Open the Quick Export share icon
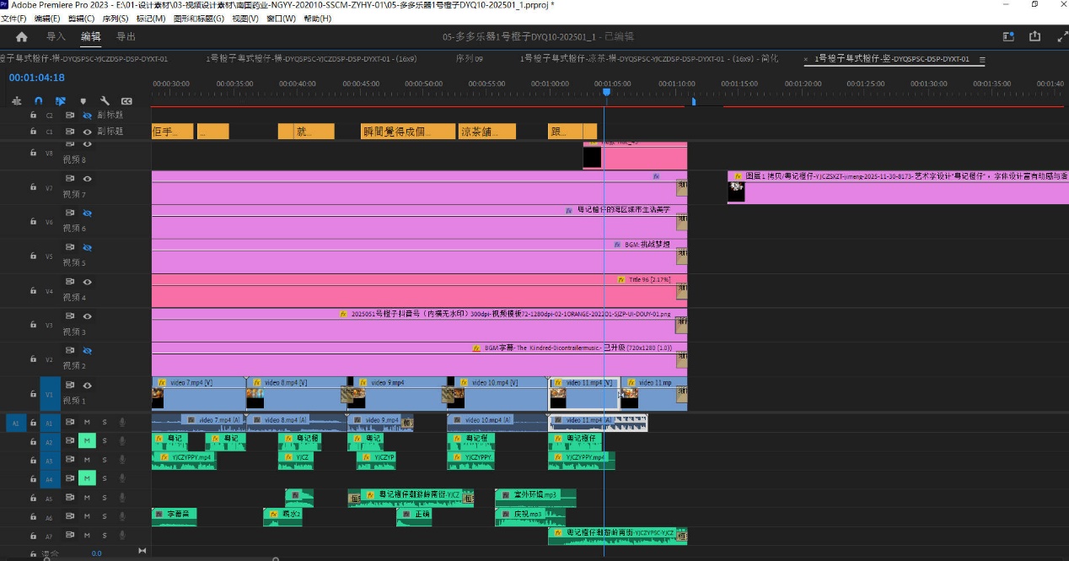This screenshot has width=1069, height=561. point(1034,36)
